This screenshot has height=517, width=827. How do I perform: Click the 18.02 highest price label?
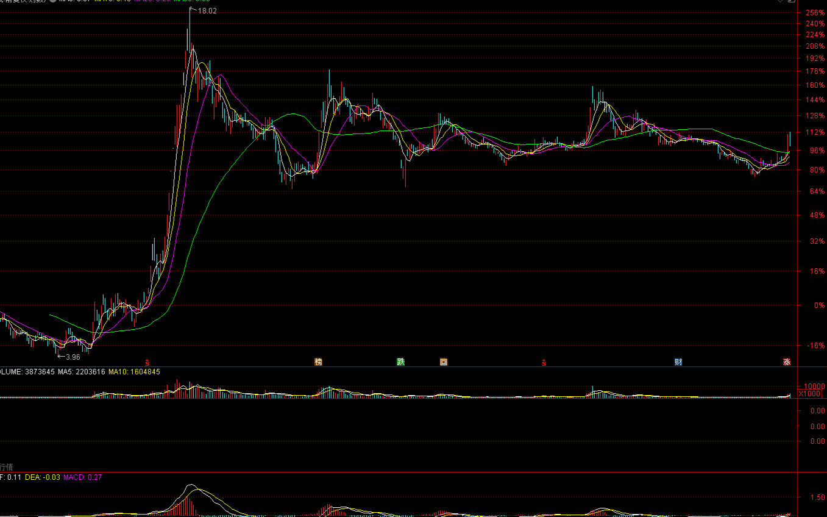(x=207, y=11)
